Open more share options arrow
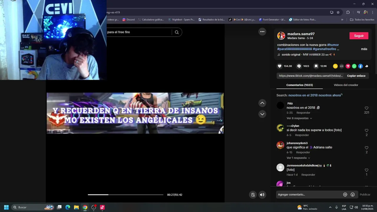377x212 pixels. pyautogui.click(x=367, y=66)
